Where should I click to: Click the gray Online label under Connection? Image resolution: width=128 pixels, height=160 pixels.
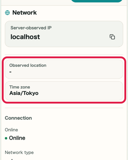[11, 130]
